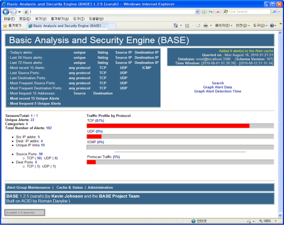Viewport: 284px width, 225px height.
Task: Open the 즐겨찾기(A) menu
Action: pyautogui.click(x=60, y=19)
